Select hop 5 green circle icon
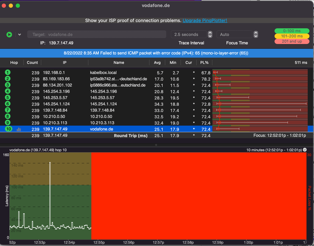Image resolution: width=314 pixels, height=246 pixels. pos(8,97)
